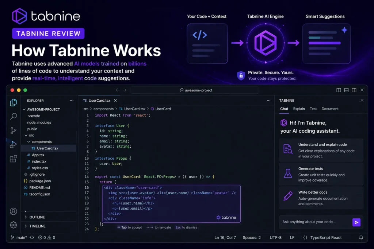The width and height of the screenshot is (374, 249).
Task: Open Run and Debug view icon
Action: [14, 144]
